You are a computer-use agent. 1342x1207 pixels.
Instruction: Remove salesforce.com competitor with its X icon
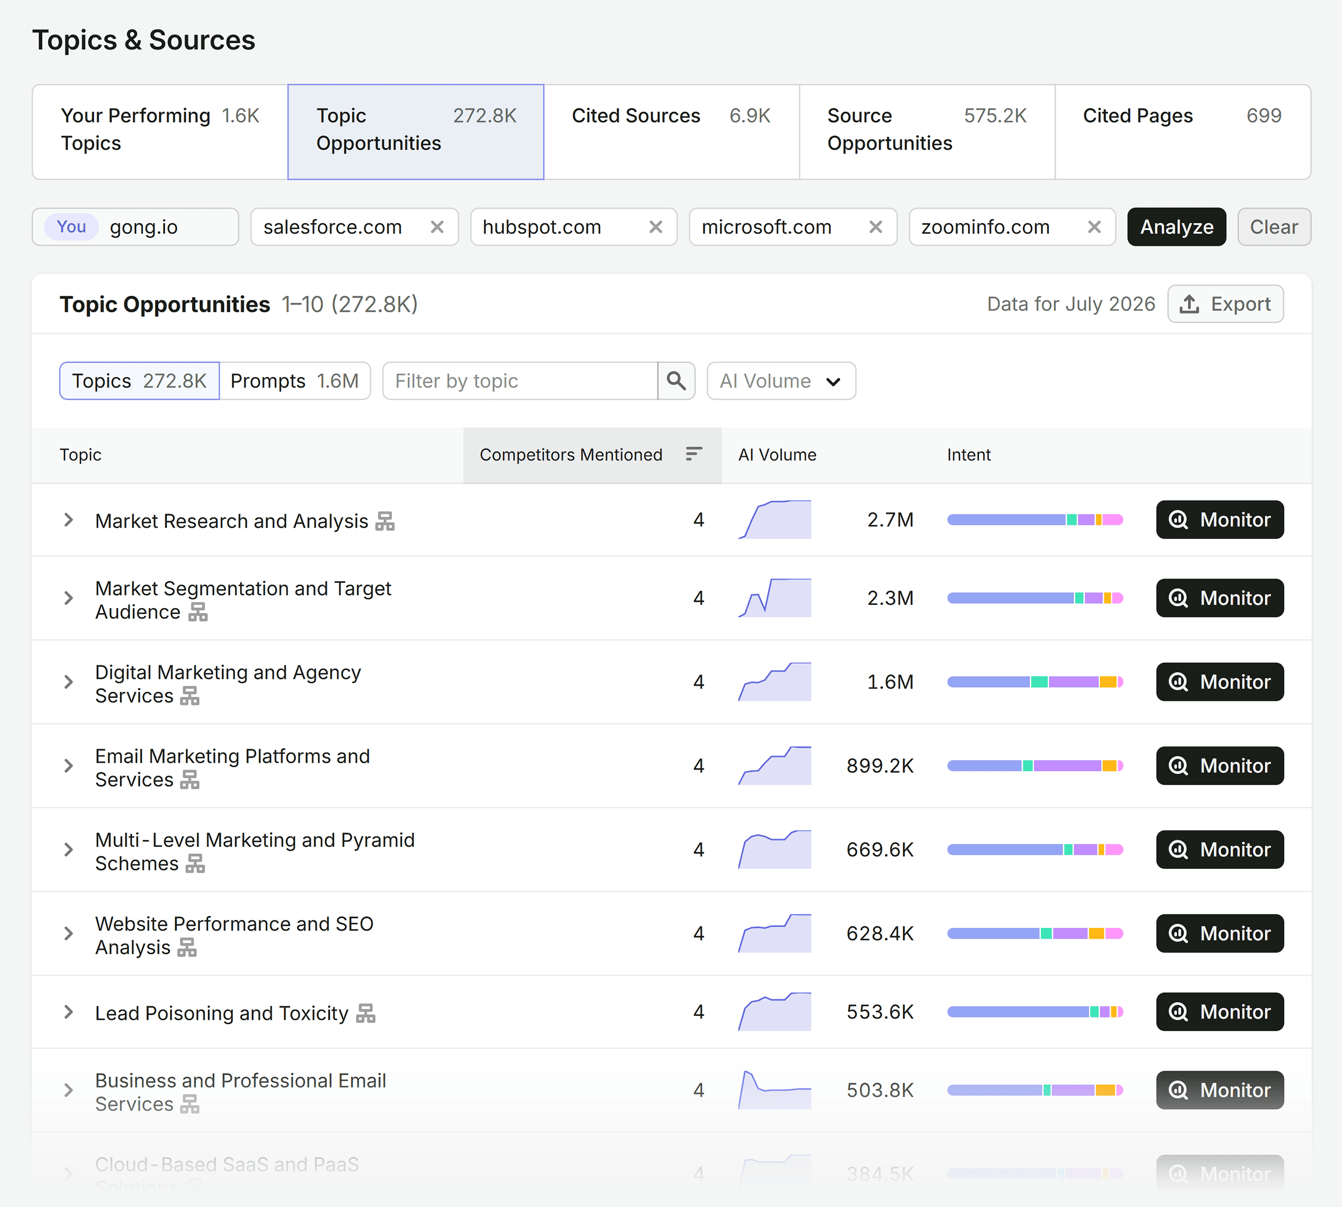(437, 227)
